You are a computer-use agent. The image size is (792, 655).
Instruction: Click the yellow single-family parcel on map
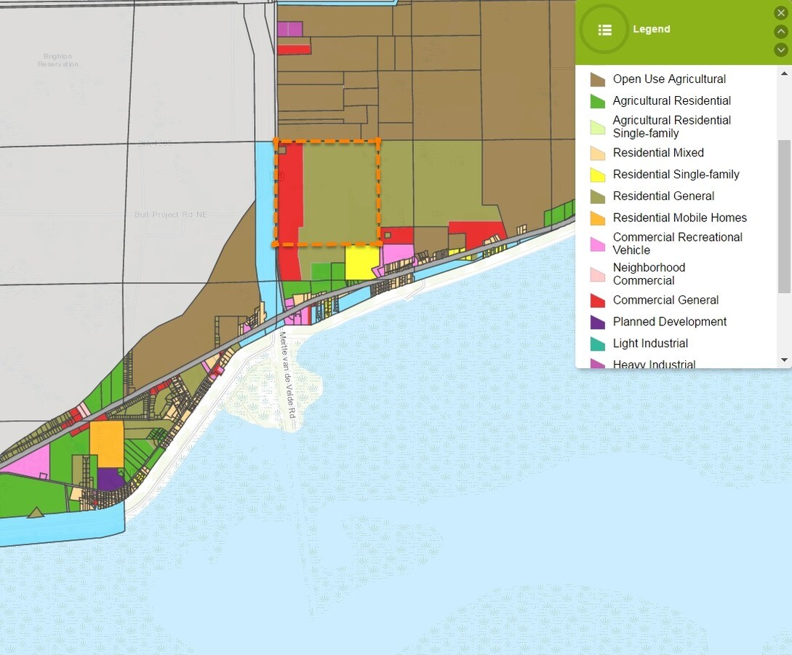(x=360, y=263)
